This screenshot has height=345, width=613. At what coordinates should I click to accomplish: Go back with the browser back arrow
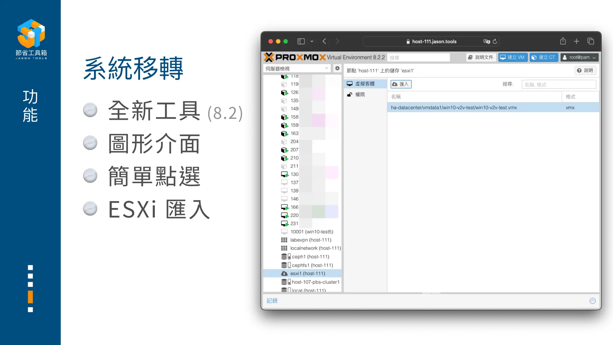point(324,41)
